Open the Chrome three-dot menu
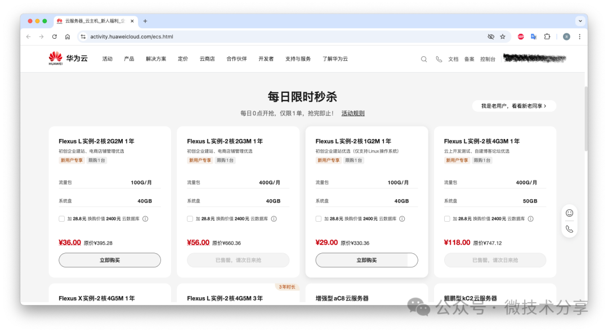This screenshot has height=332, width=608. (580, 37)
